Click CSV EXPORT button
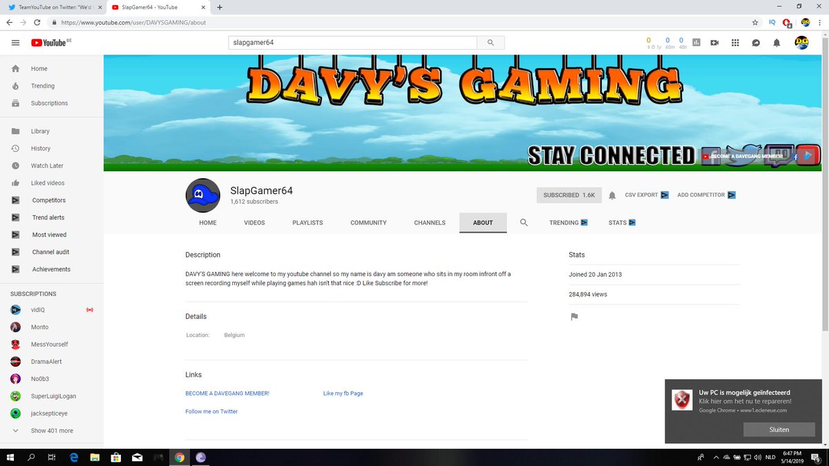Screen dimensions: 829x466 (x=647, y=195)
